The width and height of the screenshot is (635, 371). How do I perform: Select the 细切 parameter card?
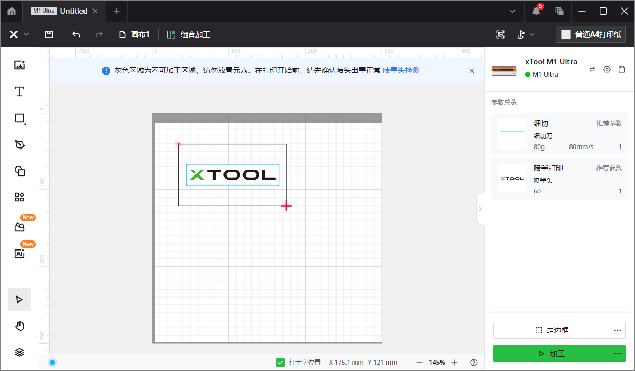(x=560, y=134)
